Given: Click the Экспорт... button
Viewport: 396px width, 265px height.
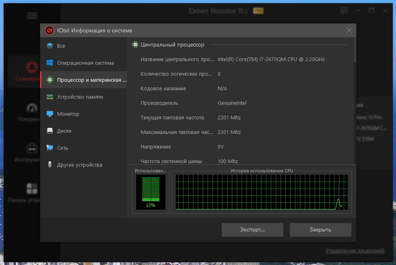Looking at the screenshot, I should pyautogui.click(x=252, y=230).
